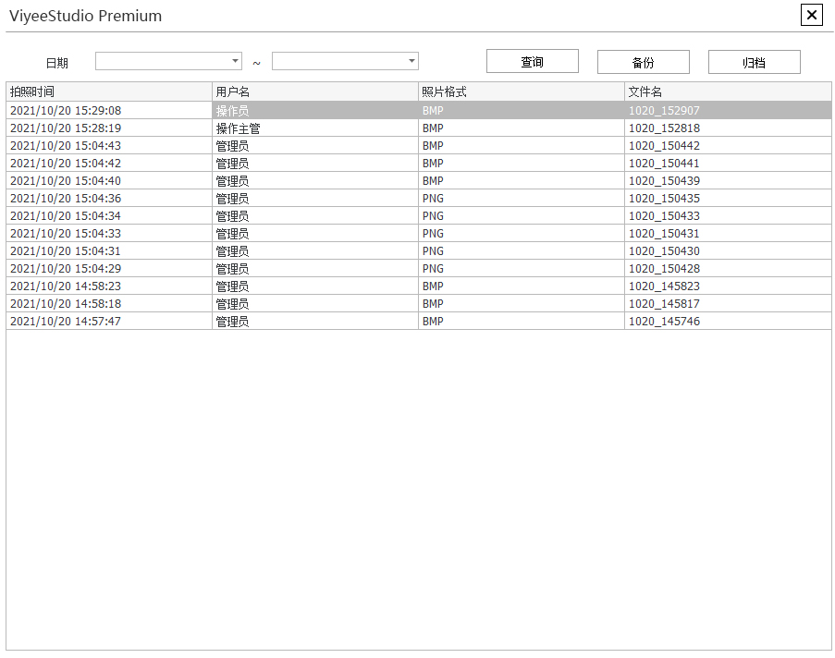This screenshot has height=658, width=835.
Task: Close the ViyeeStudio Premium window
Action: 811,16
